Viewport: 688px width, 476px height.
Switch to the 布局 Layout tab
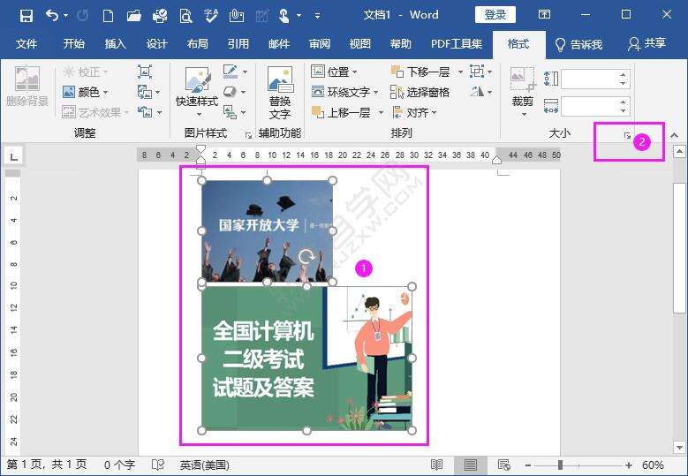click(198, 44)
